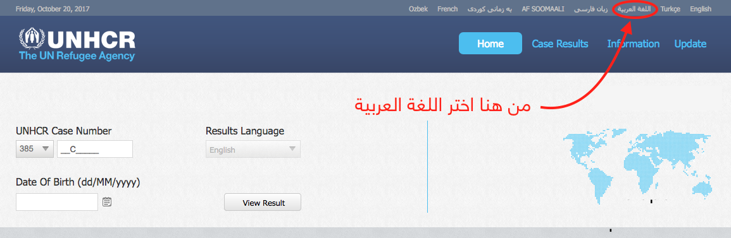This screenshot has width=731, height=238.
Task: Focus the Date Of Birth field
Action: click(x=57, y=202)
